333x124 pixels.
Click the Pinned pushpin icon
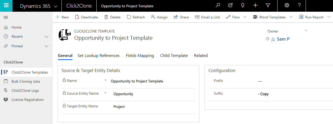(x=6, y=46)
